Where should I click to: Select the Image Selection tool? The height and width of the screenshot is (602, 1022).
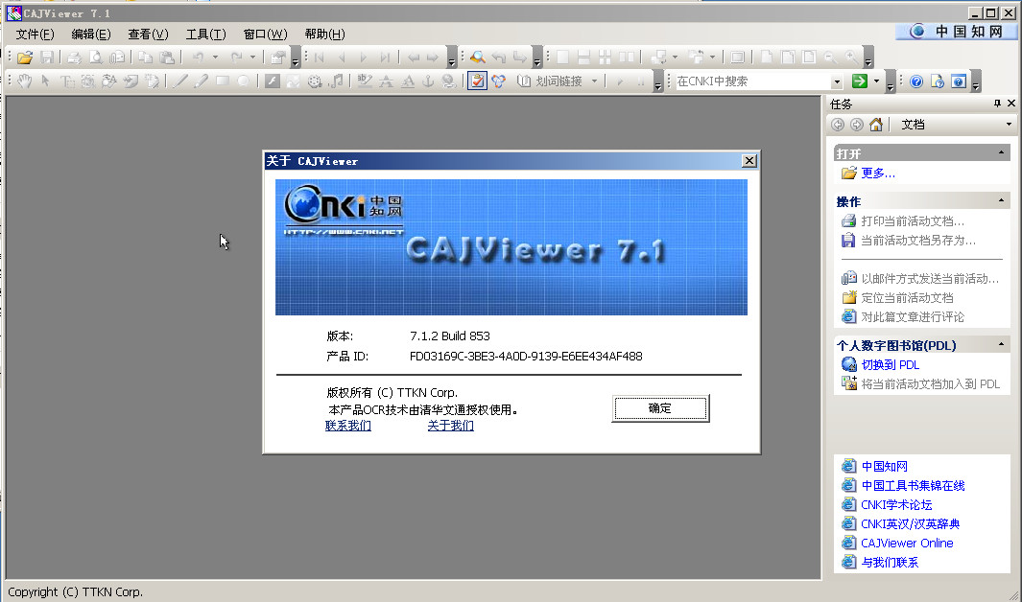pos(87,81)
